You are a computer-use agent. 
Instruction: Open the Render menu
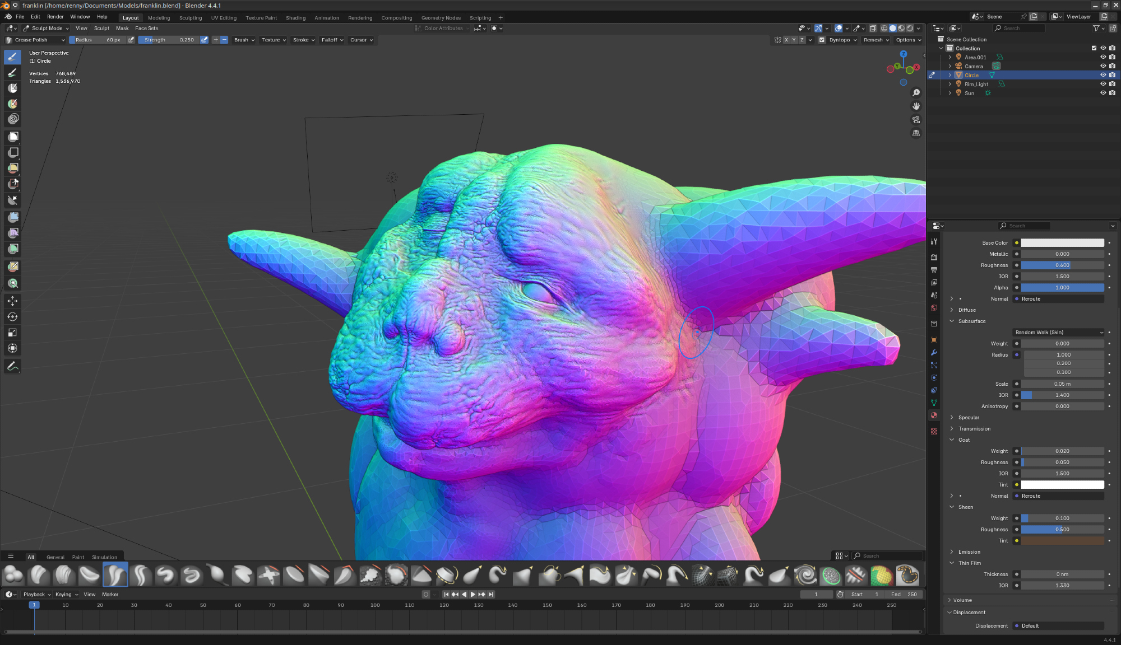55,17
